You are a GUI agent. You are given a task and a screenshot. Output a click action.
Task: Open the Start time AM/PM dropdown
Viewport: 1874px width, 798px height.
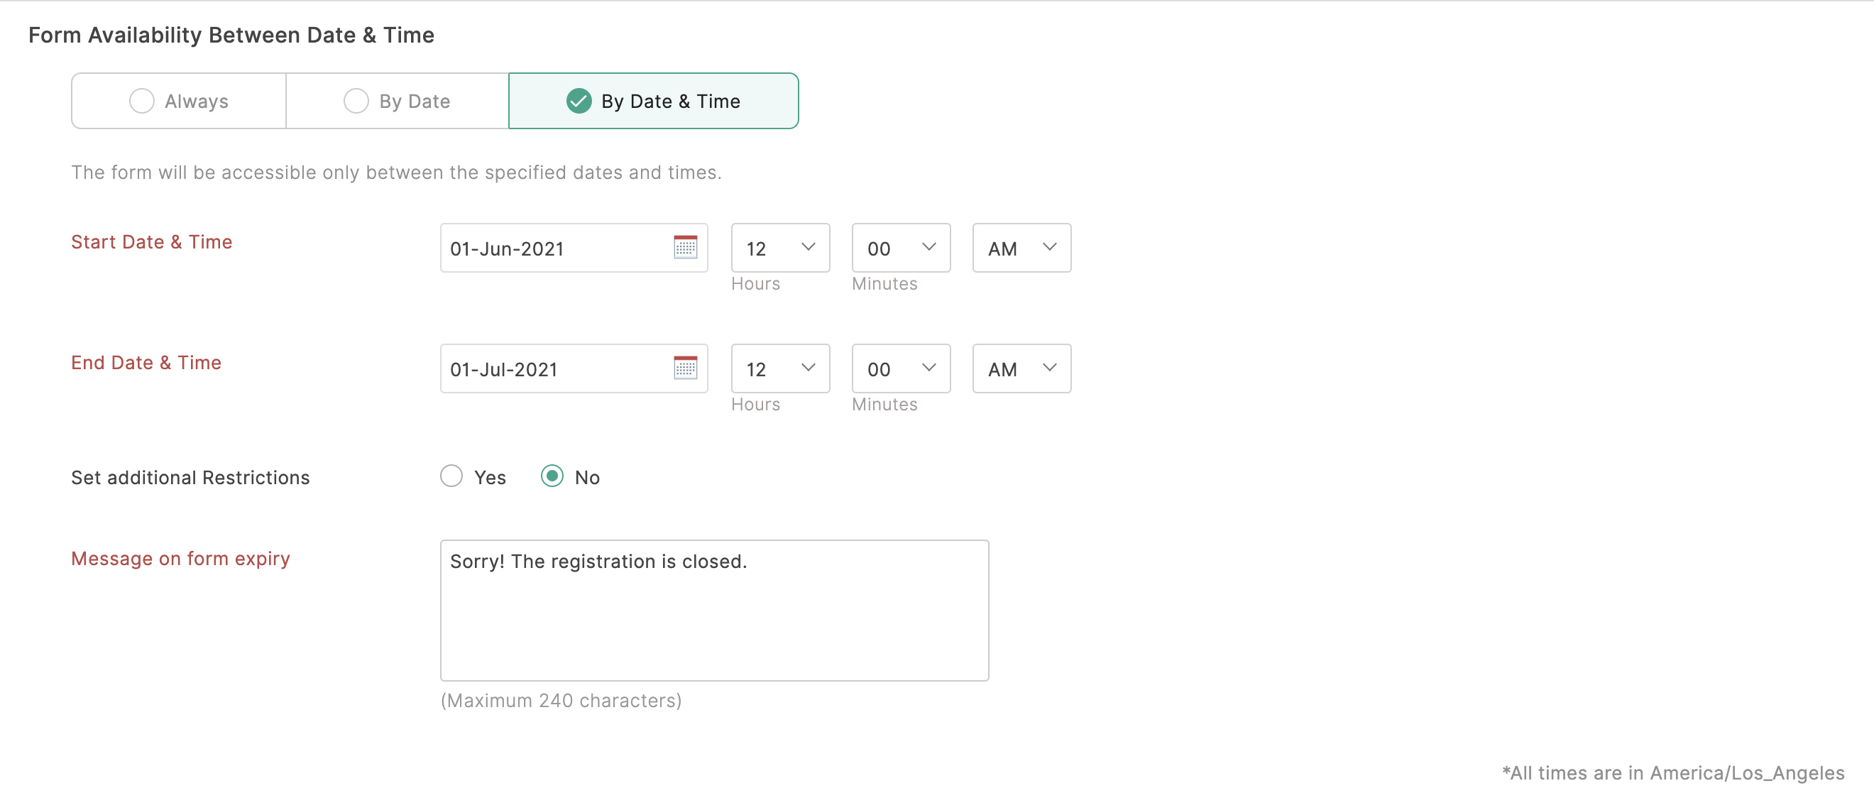point(1021,248)
